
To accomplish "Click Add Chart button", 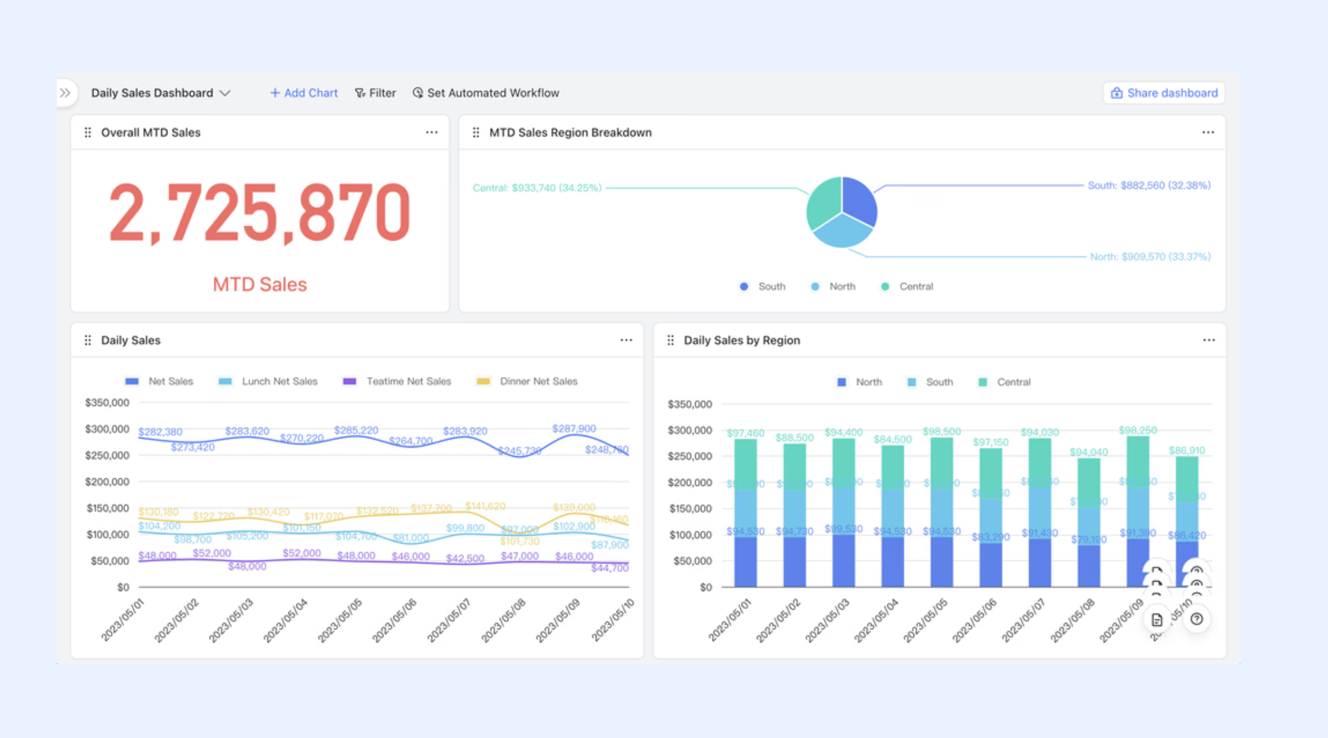I will [304, 93].
